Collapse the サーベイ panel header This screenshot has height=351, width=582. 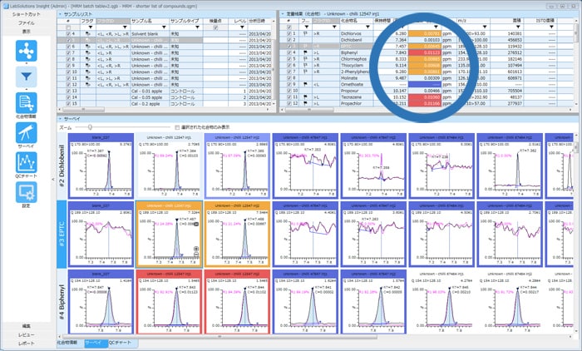60,119
